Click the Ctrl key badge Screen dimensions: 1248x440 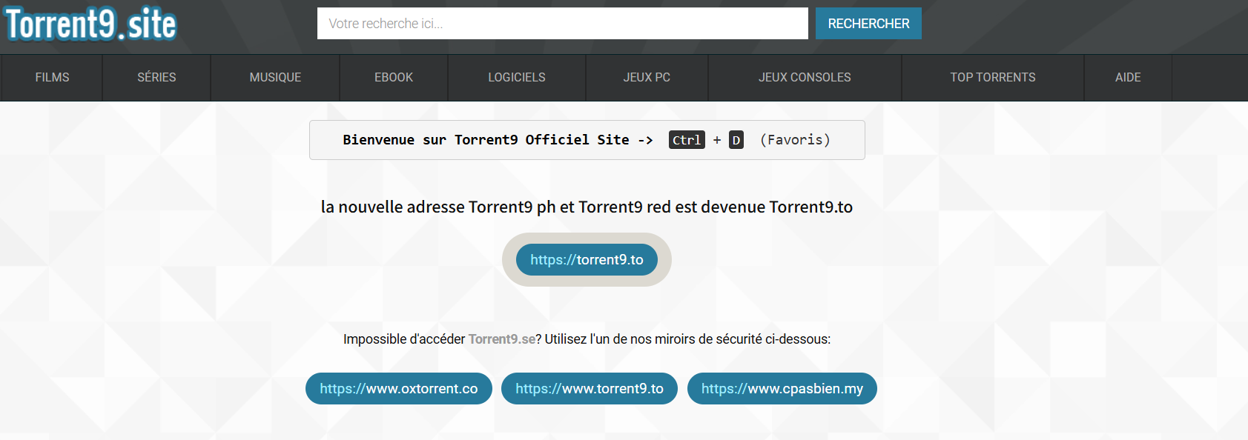687,140
